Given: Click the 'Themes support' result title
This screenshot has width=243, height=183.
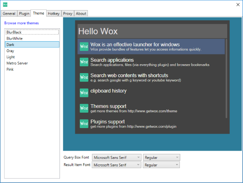Looking at the screenshot, I should [108, 106].
